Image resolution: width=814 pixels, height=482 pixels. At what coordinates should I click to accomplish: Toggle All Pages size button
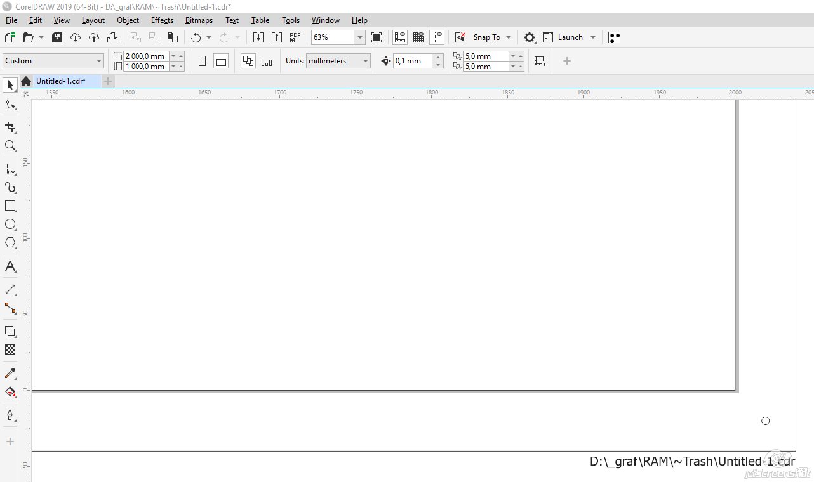pos(248,61)
